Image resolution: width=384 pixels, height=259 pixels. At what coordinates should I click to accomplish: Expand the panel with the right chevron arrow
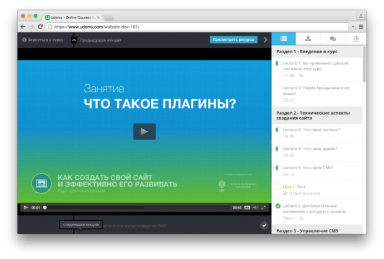266,40
